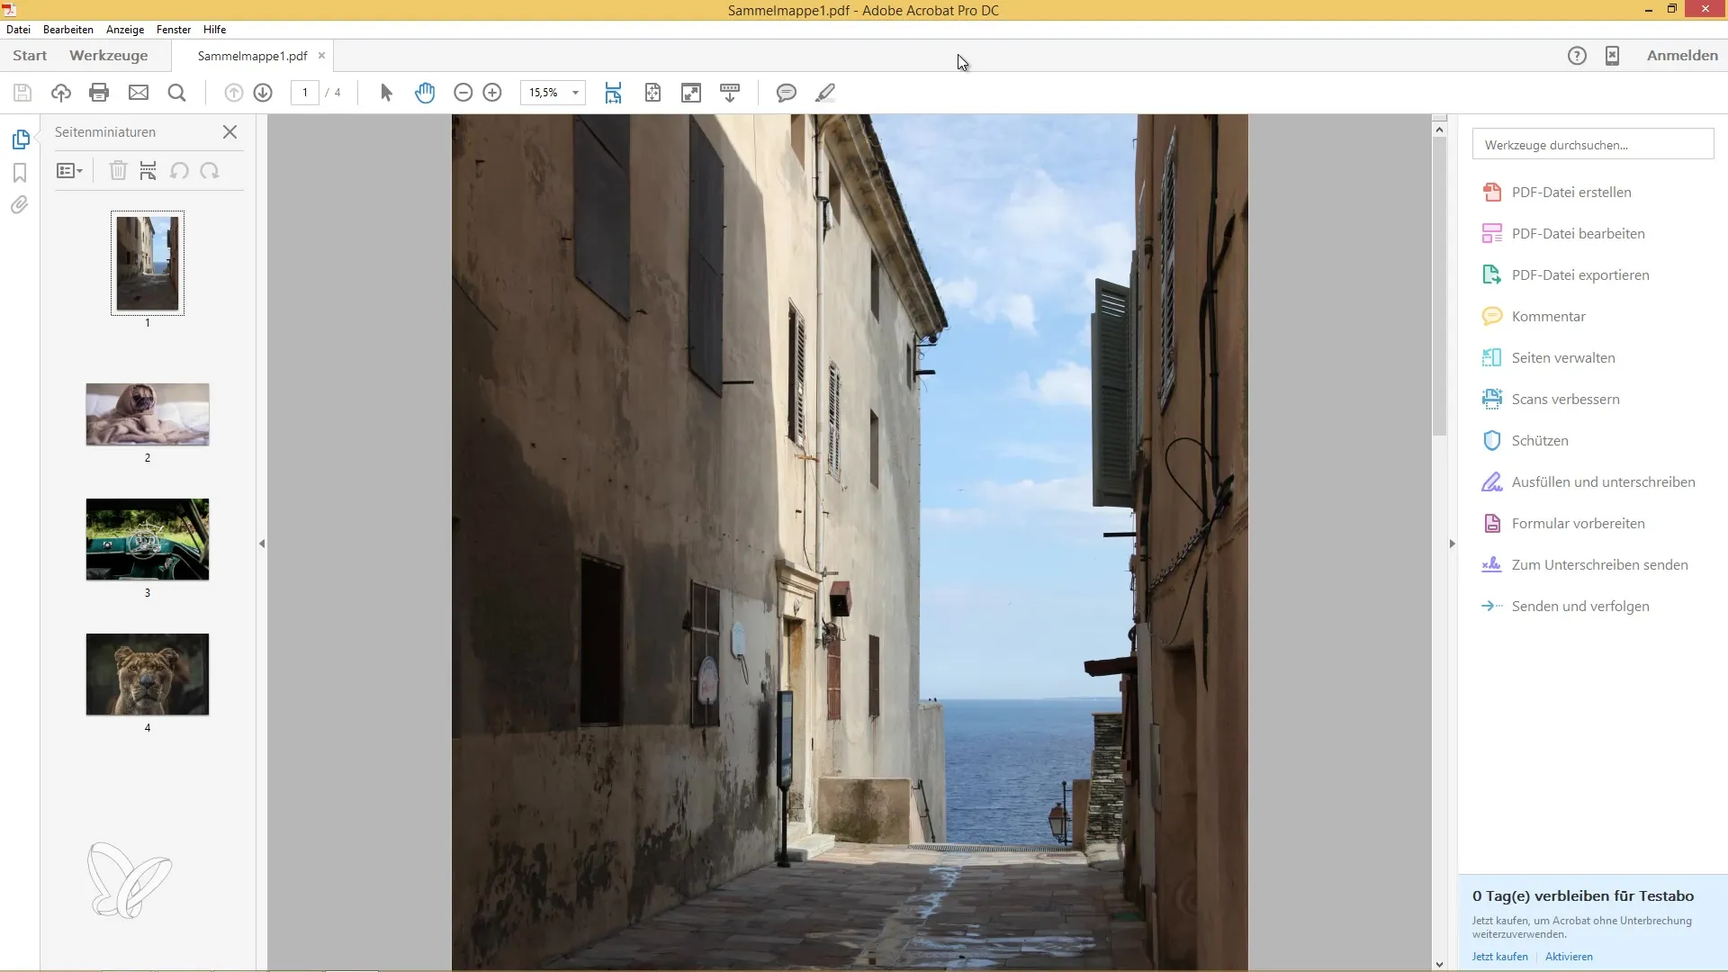This screenshot has height=972, width=1728.
Task: Open the help question mark icon
Action: click(1577, 56)
